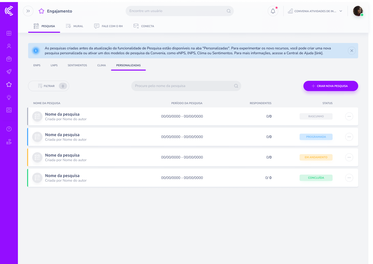Viewport: 373px width, 264px height.
Task: Open the Filtrar filter button
Action: 48,86
